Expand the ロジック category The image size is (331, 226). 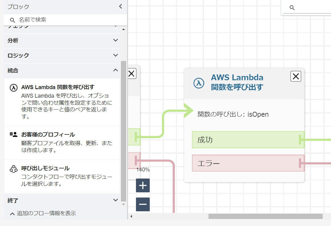tap(62, 55)
